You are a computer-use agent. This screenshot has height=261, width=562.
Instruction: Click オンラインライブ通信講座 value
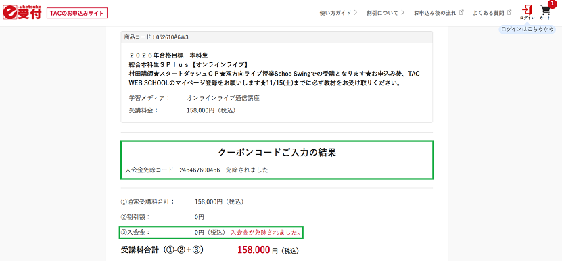tap(223, 98)
